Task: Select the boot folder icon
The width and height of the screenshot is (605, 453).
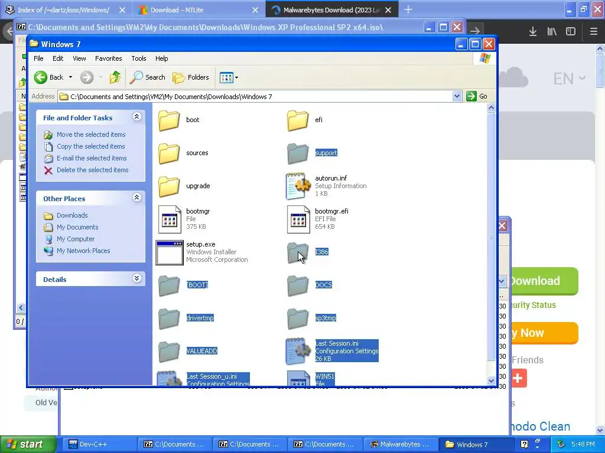Action: tap(169, 120)
